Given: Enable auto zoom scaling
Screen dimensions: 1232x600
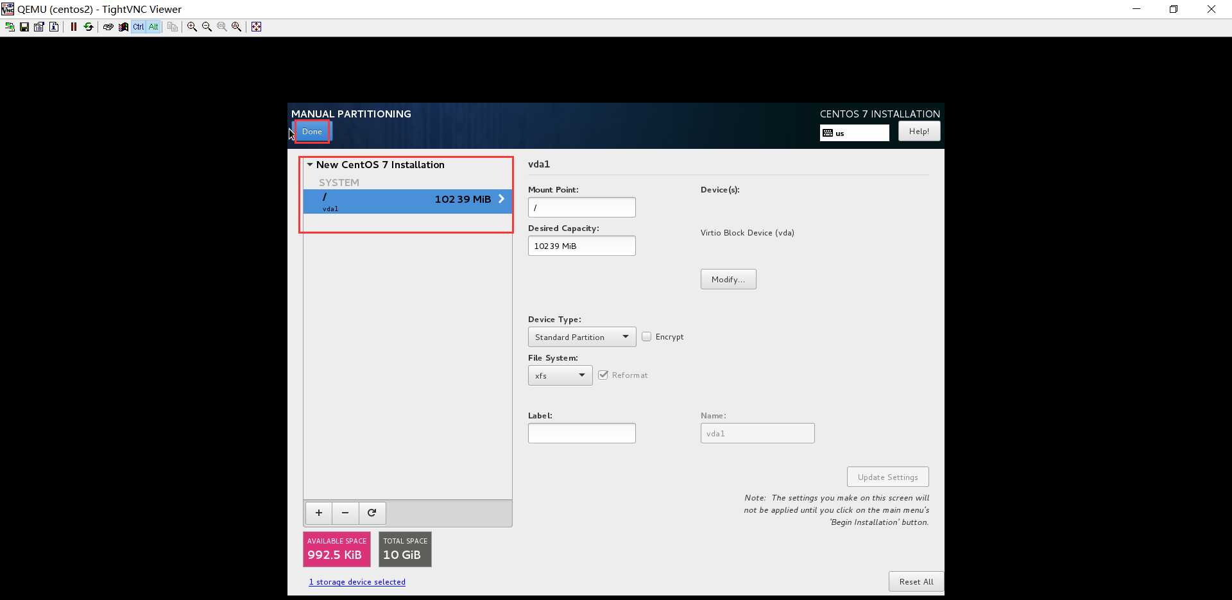Looking at the screenshot, I should coord(236,27).
